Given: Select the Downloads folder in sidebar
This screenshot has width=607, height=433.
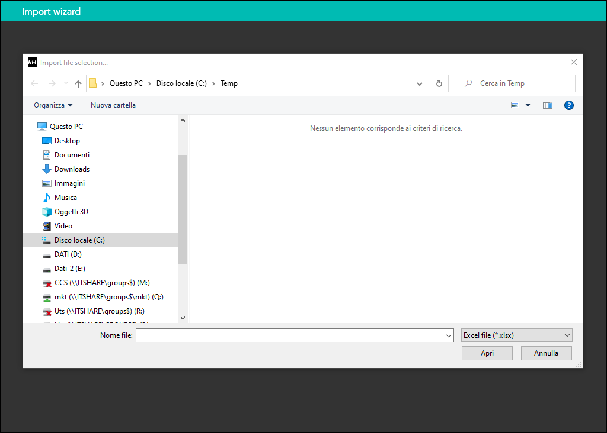Looking at the screenshot, I should click(72, 169).
